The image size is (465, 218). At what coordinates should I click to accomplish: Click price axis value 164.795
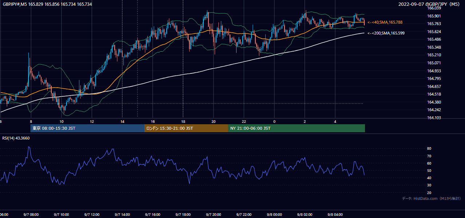(x=434, y=79)
